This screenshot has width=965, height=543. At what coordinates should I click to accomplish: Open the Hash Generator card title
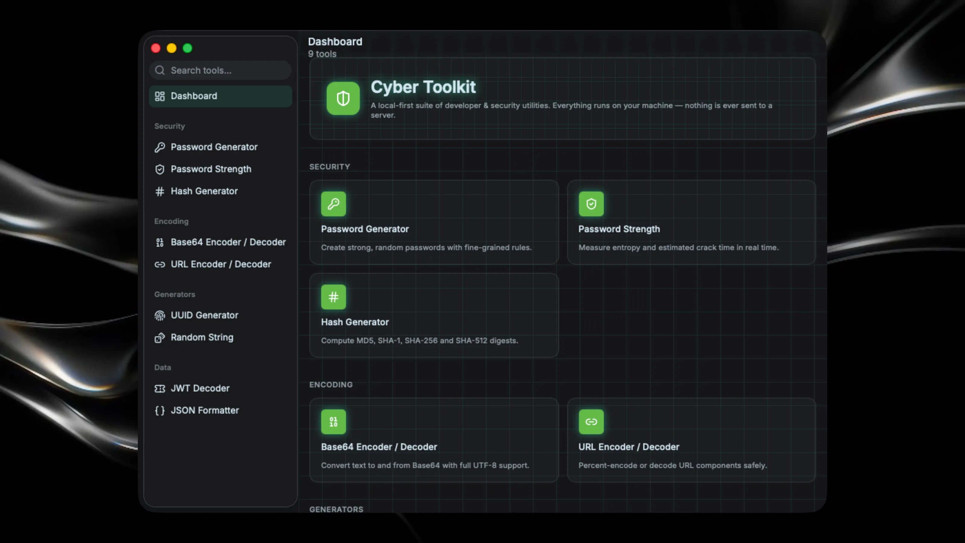pyautogui.click(x=355, y=322)
